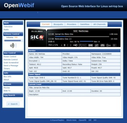Click the 16:9 aspect ratio icon
Image resolution: width=127 pixels, height=123 pixels.
pyautogui.click(x=90, y=45)
